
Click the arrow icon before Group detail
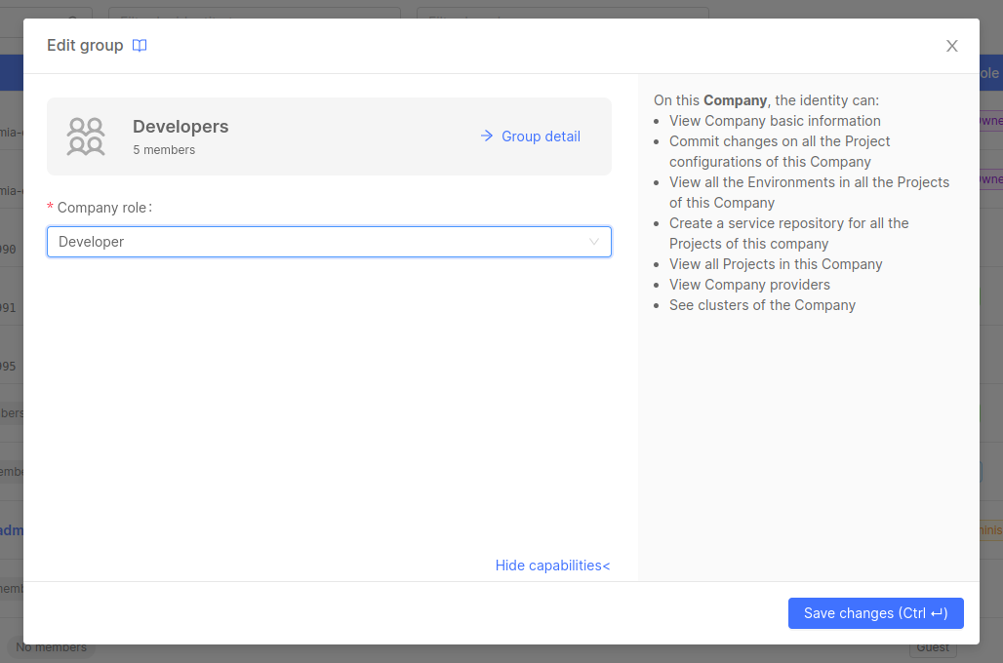(487, 136)
